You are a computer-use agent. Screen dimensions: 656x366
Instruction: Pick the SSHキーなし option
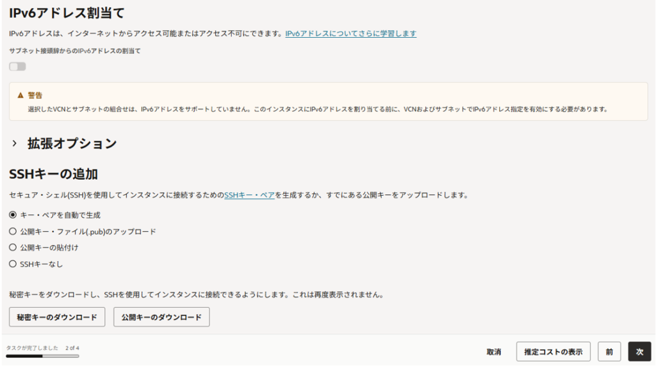coord(13,264)
